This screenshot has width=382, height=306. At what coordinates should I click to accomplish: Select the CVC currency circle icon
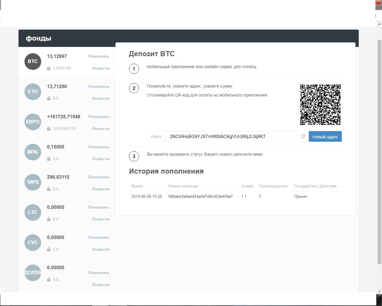[33, 243]
